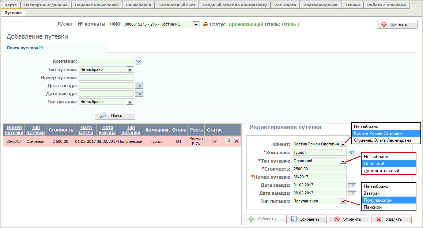Viewport: 423px width, 228px height.
Task: Open calendar for search check-in date
Action: [x=139, y=86]
